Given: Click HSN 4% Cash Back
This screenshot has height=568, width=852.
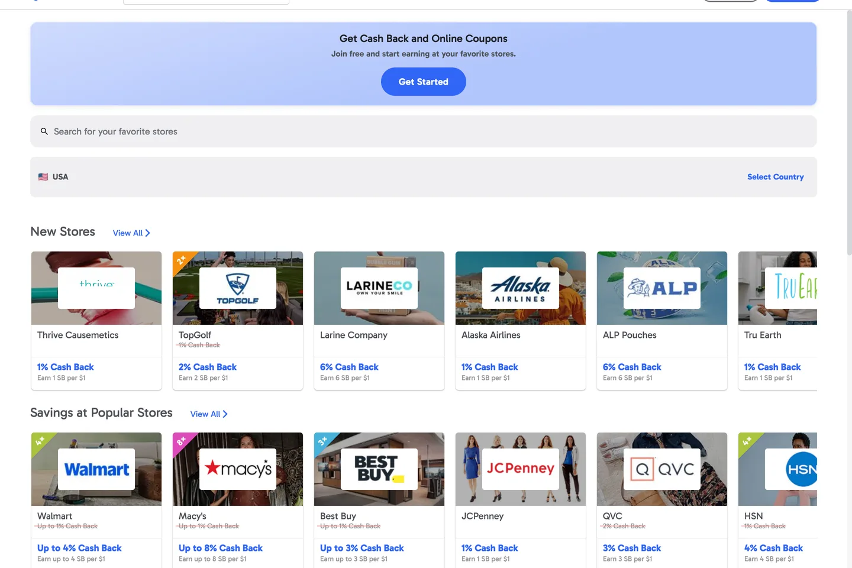Looking at the screenshot, I should 773,548.
